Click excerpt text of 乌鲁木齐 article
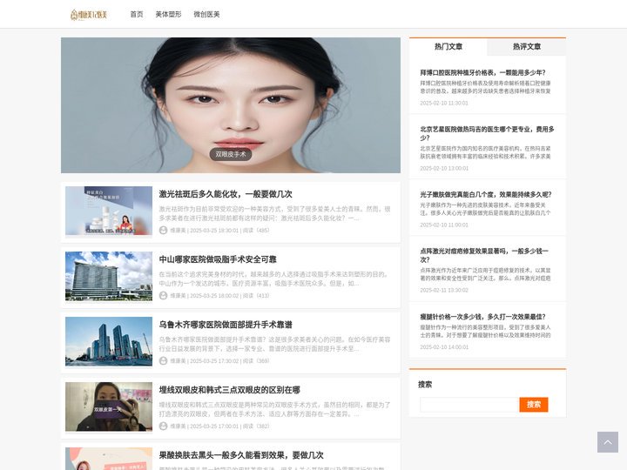The image size is (627, 470). pyautogui.click(x=274, y=344)
